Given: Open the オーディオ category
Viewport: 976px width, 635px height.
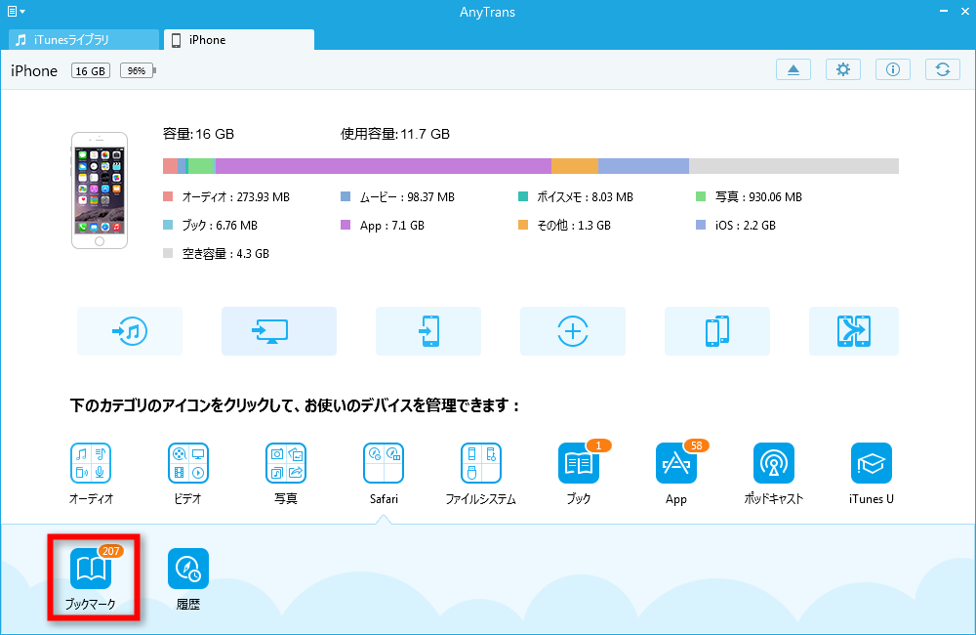Looking at the screenshot, I should tap(91, 463).
